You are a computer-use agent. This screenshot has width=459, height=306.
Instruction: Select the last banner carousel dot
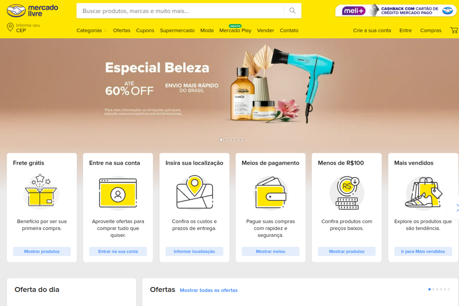pos(244,140)
